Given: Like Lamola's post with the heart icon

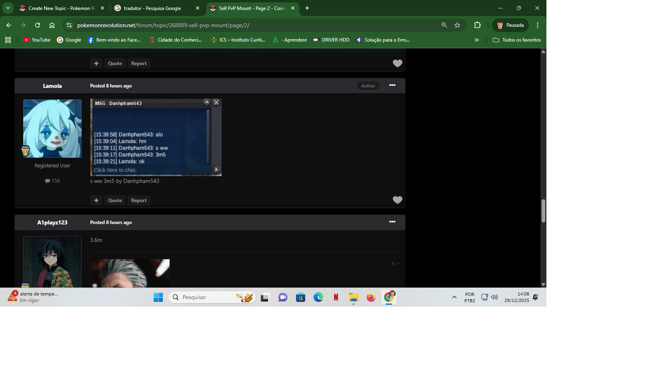Looking at the screenshot, I should 397,200.
